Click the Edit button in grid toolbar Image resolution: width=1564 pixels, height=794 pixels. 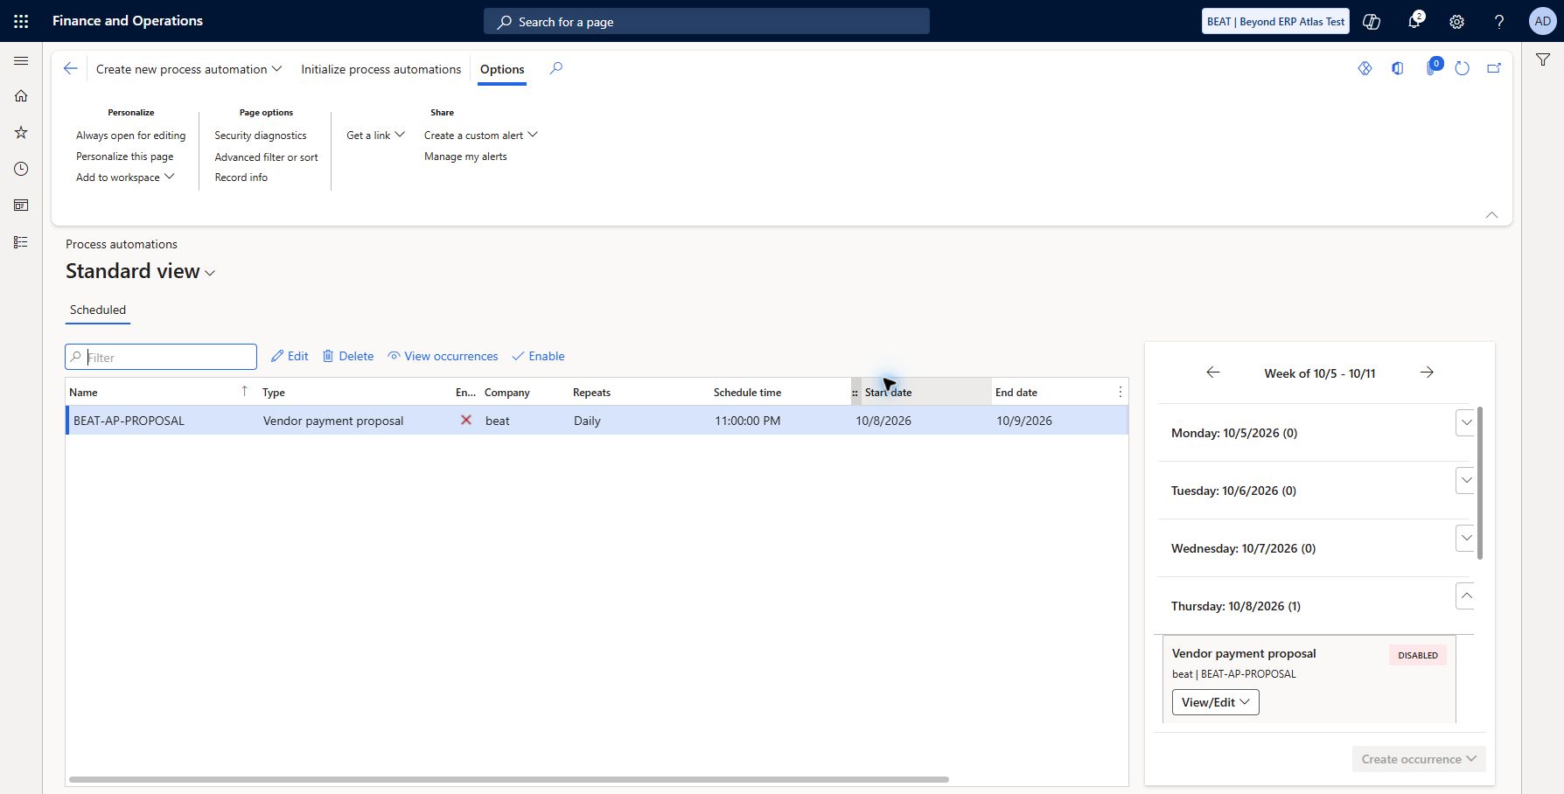coord(290,357)
